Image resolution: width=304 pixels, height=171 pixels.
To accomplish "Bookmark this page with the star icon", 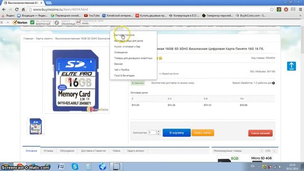I will click(272, 9).
